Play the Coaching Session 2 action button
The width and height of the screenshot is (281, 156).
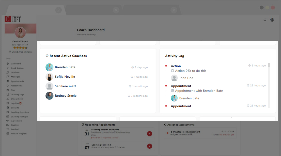tap(149, 146)
